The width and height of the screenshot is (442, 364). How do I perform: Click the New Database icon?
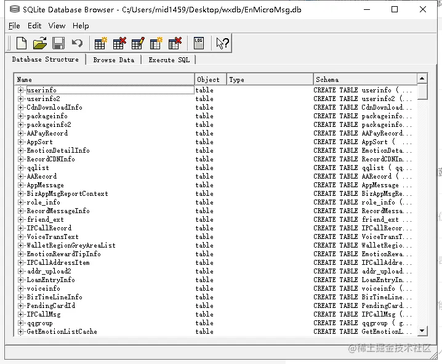click(x=22, y=43)
